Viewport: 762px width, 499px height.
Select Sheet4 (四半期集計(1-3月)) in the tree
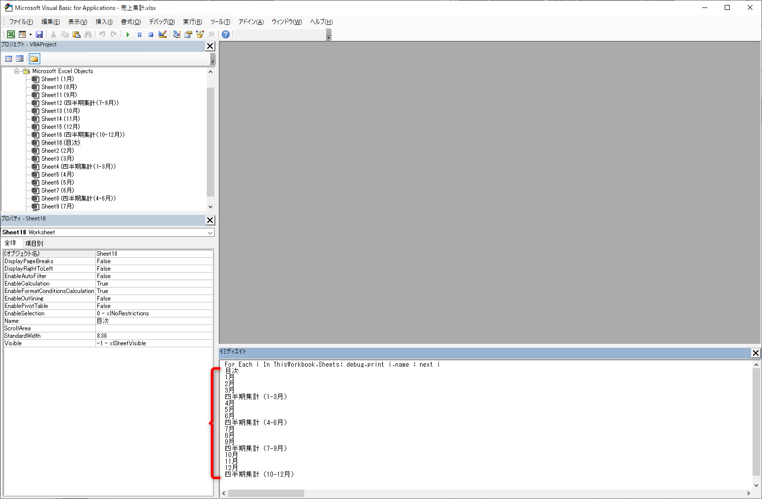pos(78,167)
